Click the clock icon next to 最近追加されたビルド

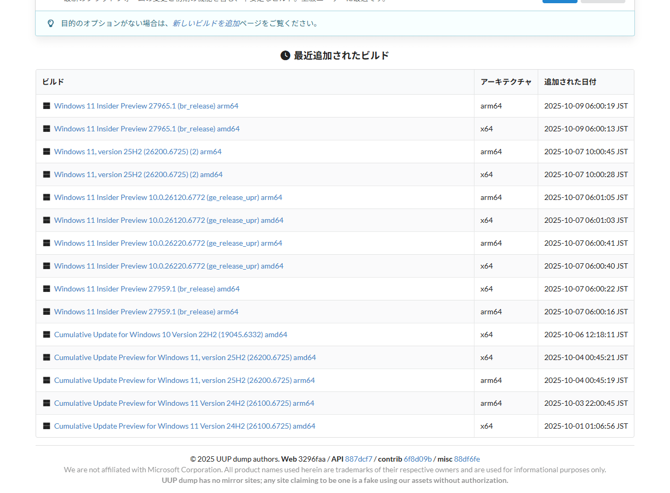[x=285, y=55]
